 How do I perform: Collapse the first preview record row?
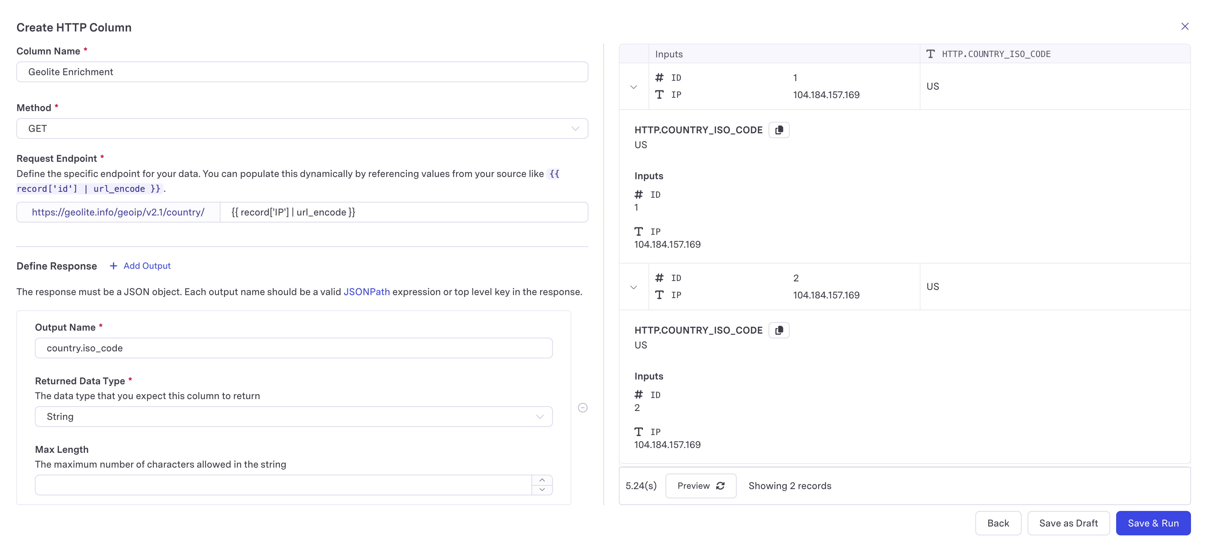pos(633,86)
